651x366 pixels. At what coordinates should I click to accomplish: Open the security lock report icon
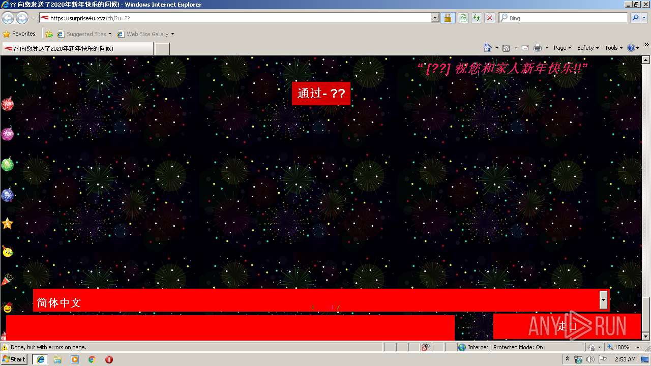[448, 18]
